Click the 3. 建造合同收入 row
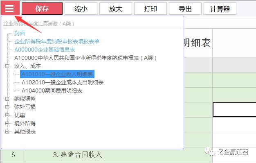The height and width of the screenshot is (163, 256). pyautogui.click(x=78, y=155)
